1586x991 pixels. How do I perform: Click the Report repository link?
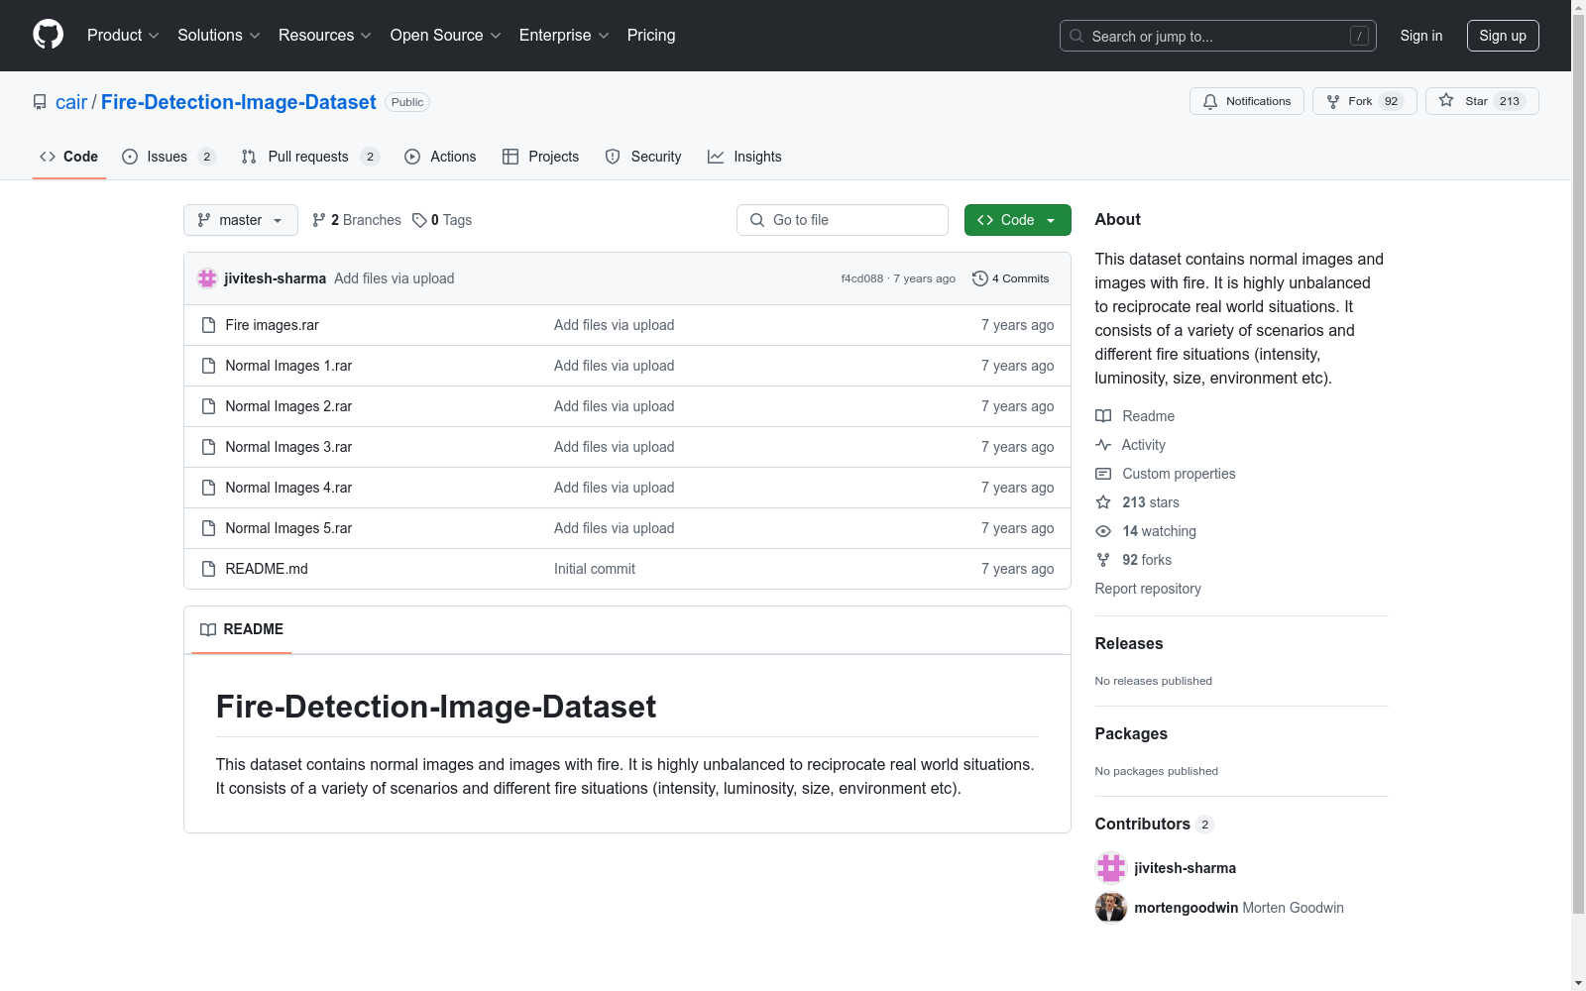click(1148, 589)
